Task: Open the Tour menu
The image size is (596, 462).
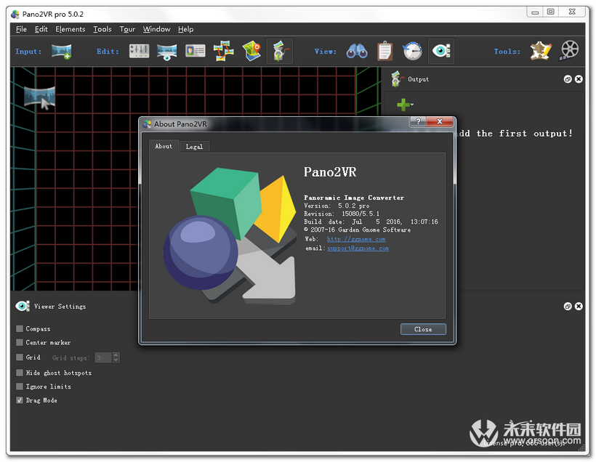Action: [x=127, y=29]
